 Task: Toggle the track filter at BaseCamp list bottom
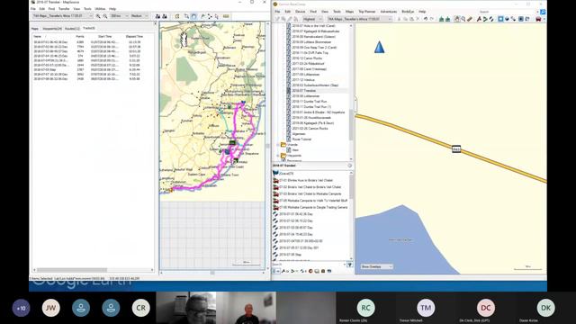(x=302, y=271)
